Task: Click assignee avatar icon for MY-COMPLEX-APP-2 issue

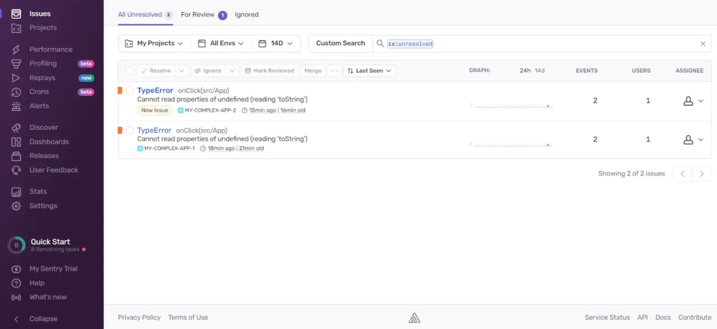Action: 688,101
